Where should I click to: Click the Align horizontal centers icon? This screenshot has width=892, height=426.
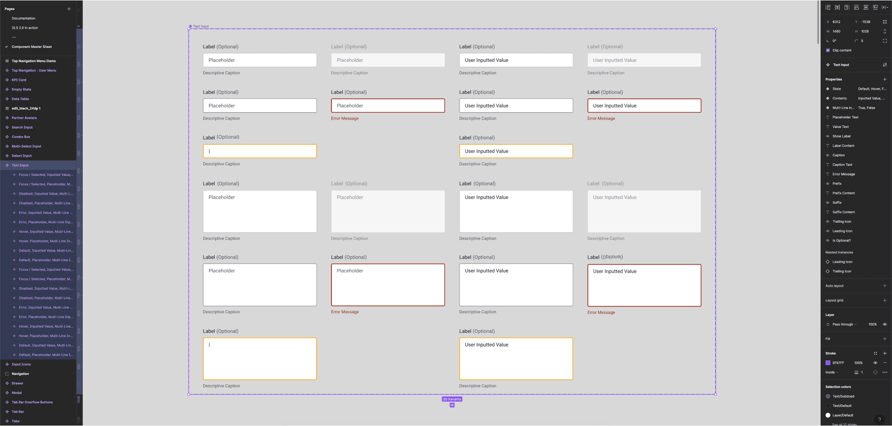(837, 7)
